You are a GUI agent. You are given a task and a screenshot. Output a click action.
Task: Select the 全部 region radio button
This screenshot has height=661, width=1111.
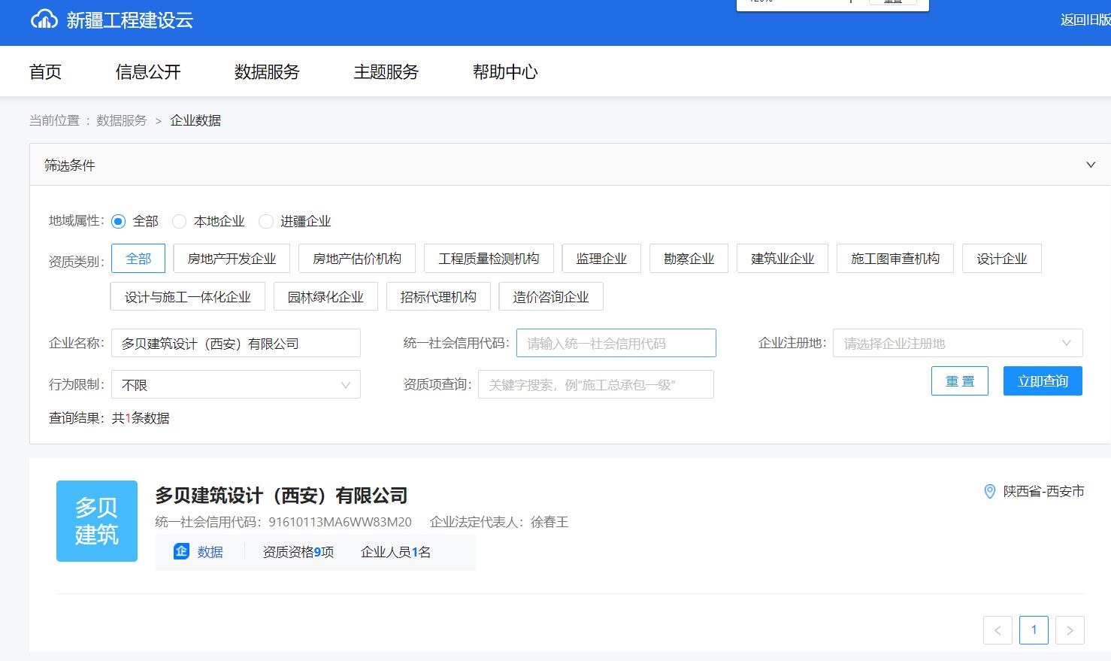pyautogui.click(x=118, y=221)
